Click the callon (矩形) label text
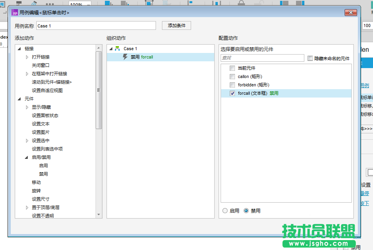This screenshot has width=373, height=250. [x=250, y=76]
